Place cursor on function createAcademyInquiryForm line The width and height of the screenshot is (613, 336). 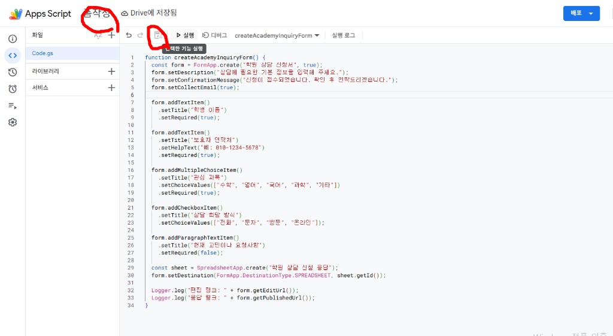205,57
